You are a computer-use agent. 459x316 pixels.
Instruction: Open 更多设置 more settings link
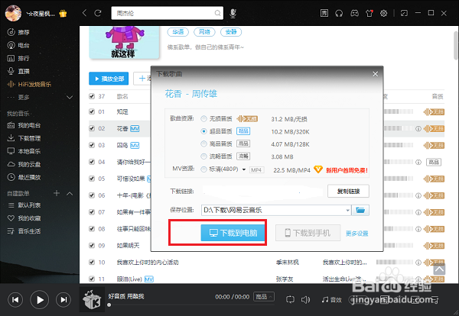pos(356,234)
